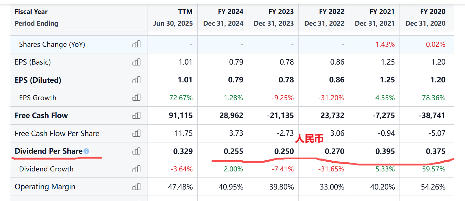
Task: Click the Dividend Per Share chart icon
Action: (136, 151)
